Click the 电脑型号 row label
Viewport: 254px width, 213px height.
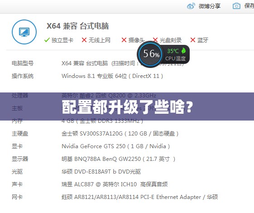(23, 63)
